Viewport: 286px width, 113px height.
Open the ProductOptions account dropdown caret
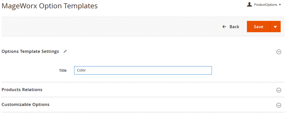pos(280,5)
